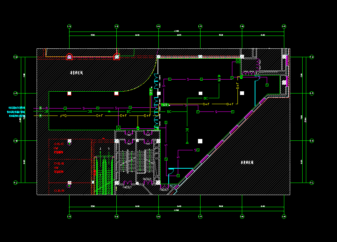
Task: Select the upper-left 非装修区域 text label
Action: [76, 73]
